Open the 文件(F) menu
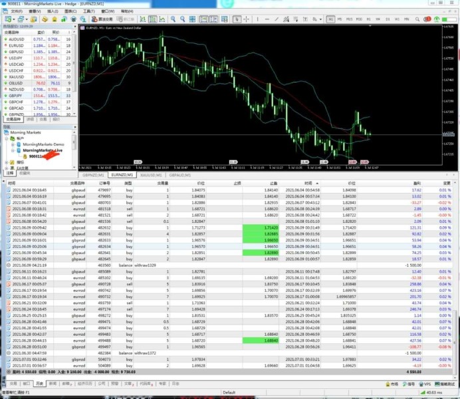Viewport: 460px width, 399px height. [17, 11]
